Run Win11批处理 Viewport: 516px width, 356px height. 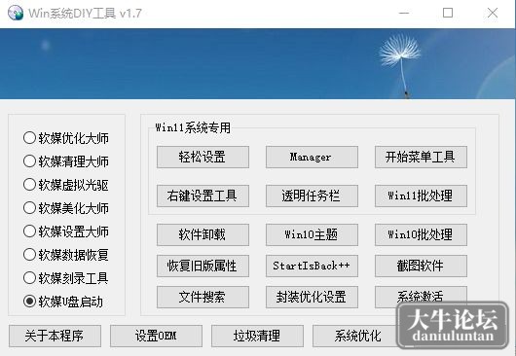[x=421, y=196]
